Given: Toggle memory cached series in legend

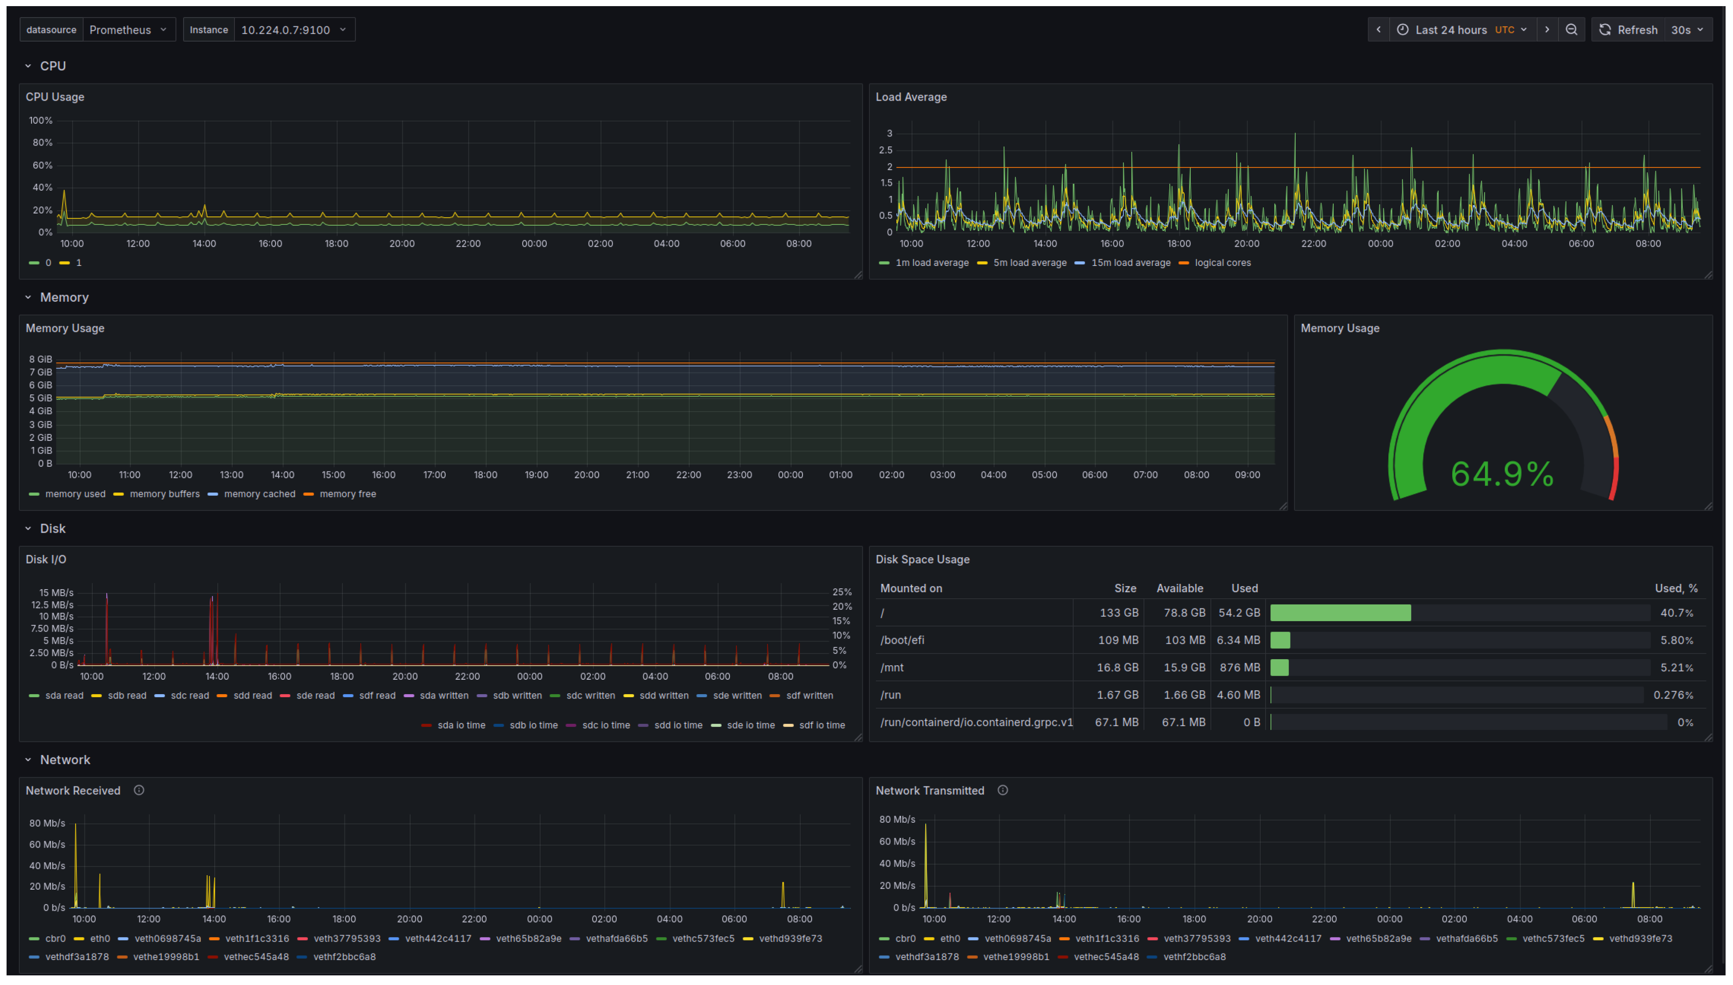Looking at the screenshot, I should [259, 494].
